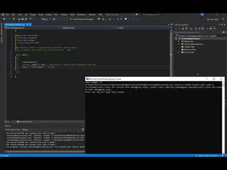This screenshot has height=170, width=227.
Task: Start Local Windows Debugger
Action: pos(82,19)
